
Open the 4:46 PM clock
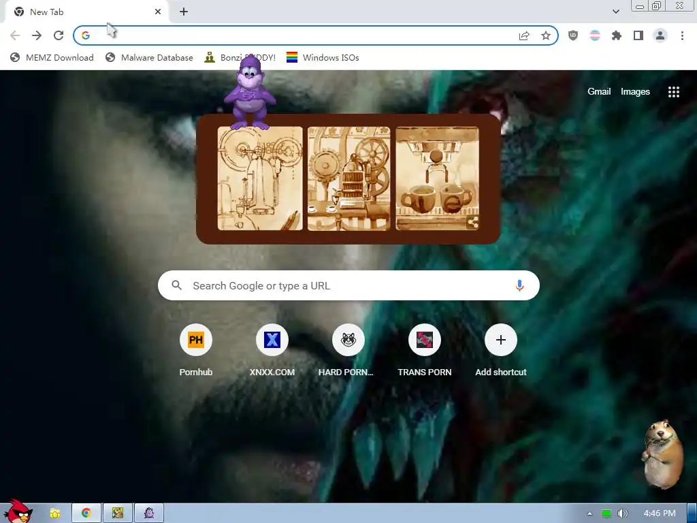pyautogui.click(x=659, y=513)
